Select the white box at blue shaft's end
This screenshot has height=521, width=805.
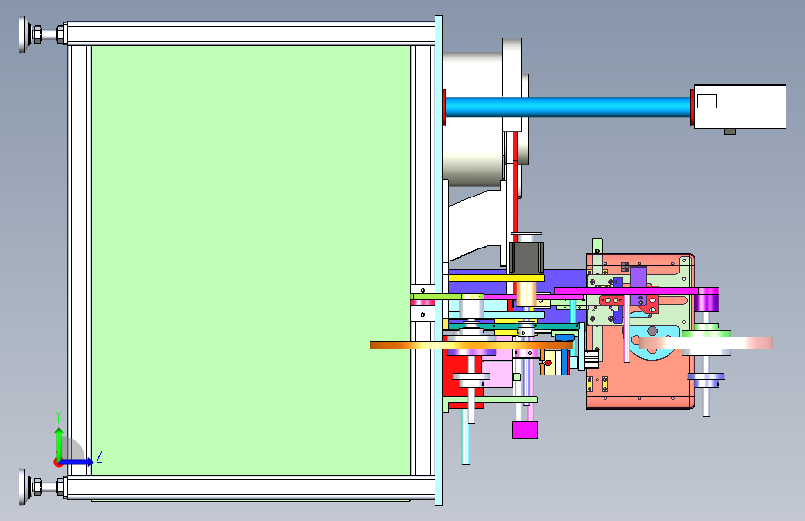click(740, 107)
